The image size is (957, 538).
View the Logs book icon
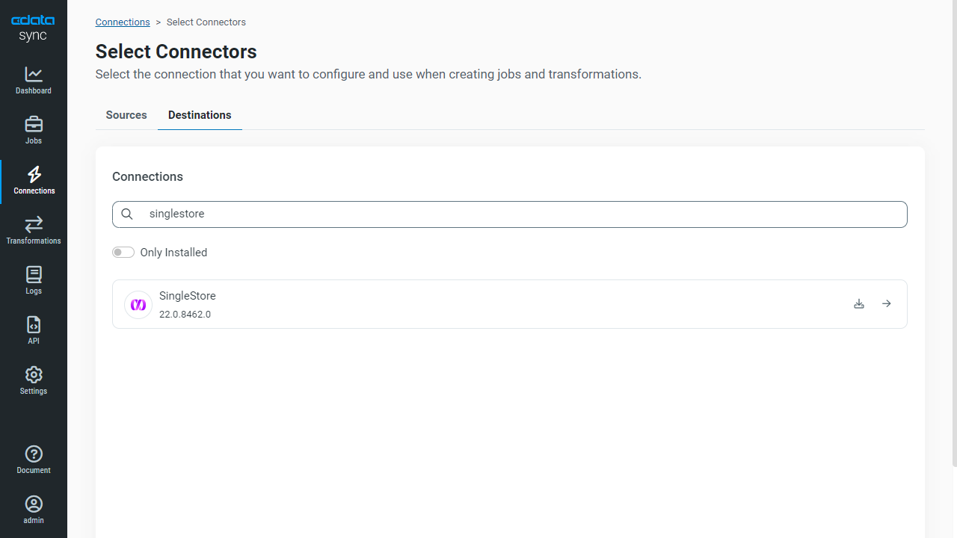click(34, 274)
